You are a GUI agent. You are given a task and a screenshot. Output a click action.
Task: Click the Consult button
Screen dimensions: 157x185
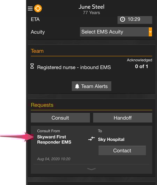[x=60, y=118]
